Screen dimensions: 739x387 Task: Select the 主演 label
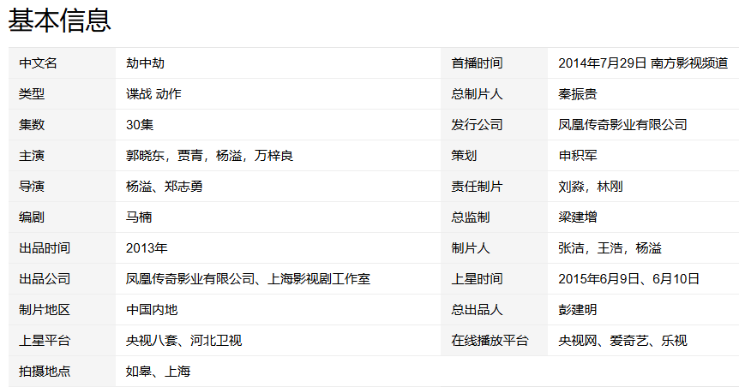(x=32, y=155)
